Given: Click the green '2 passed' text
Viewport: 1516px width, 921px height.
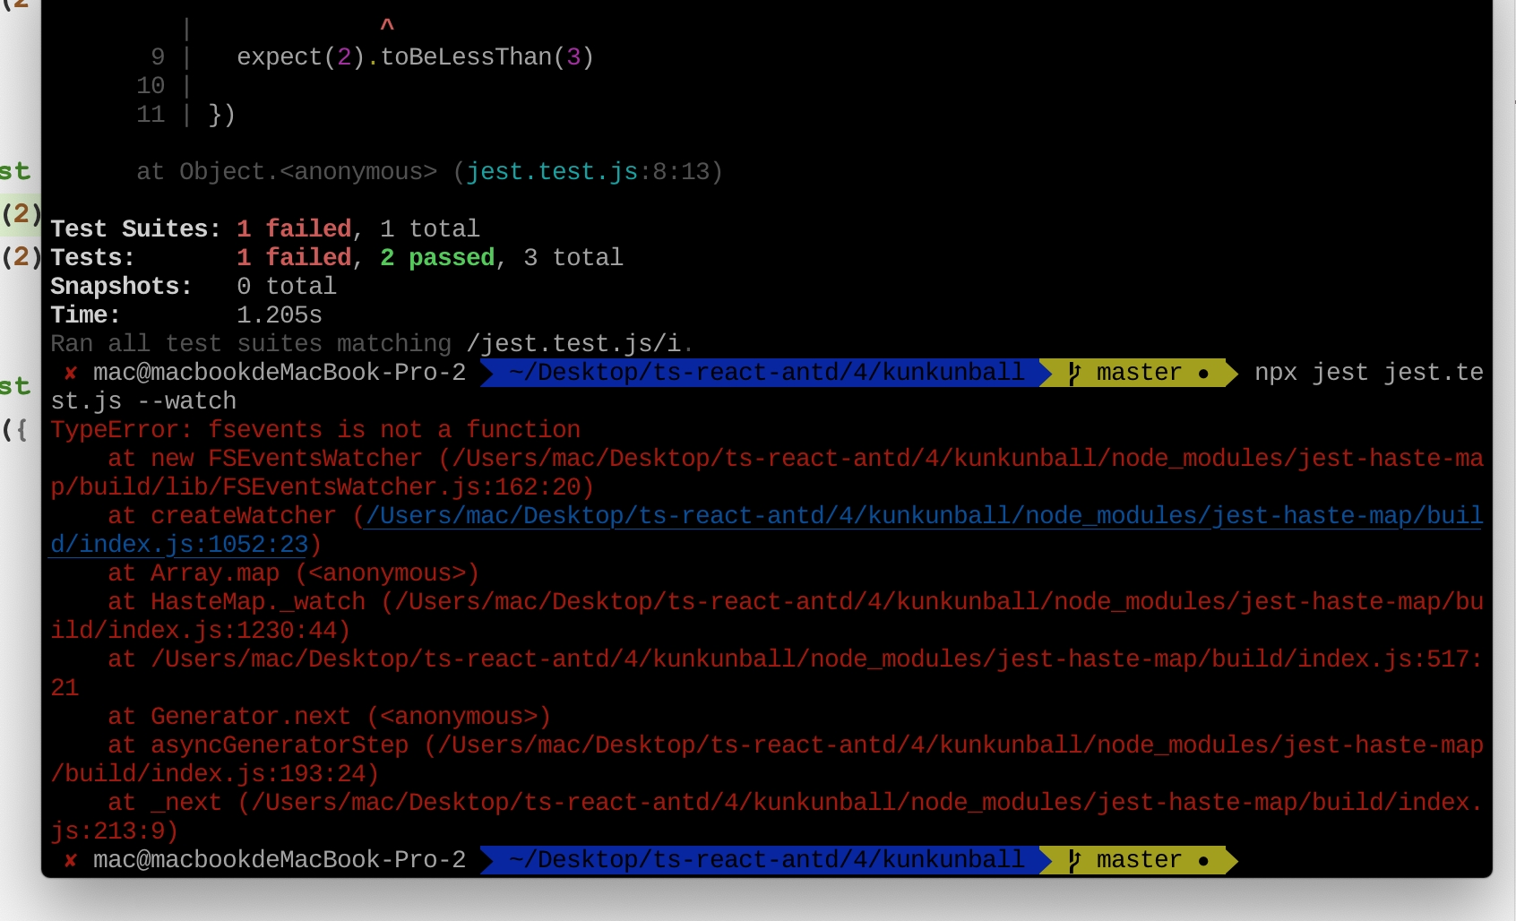Looking at the screenshot, I should 437,258.
